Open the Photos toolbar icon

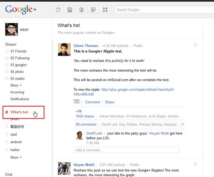[x=70, y=10]
